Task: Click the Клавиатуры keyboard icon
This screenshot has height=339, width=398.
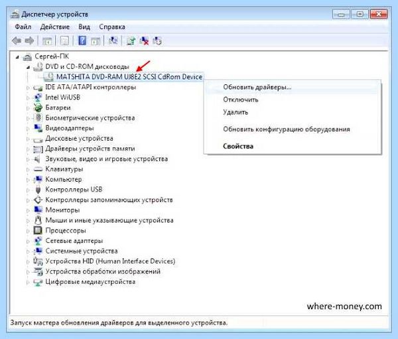Action: point(38,169)
